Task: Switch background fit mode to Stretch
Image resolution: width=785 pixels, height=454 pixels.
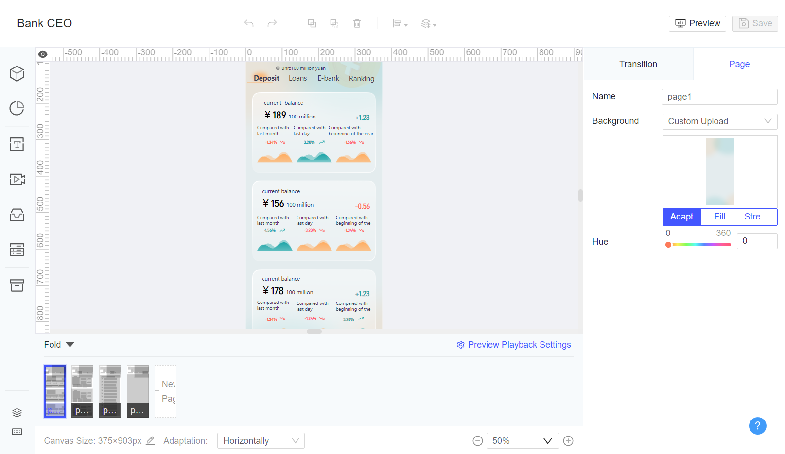Action: coord(757,217)
